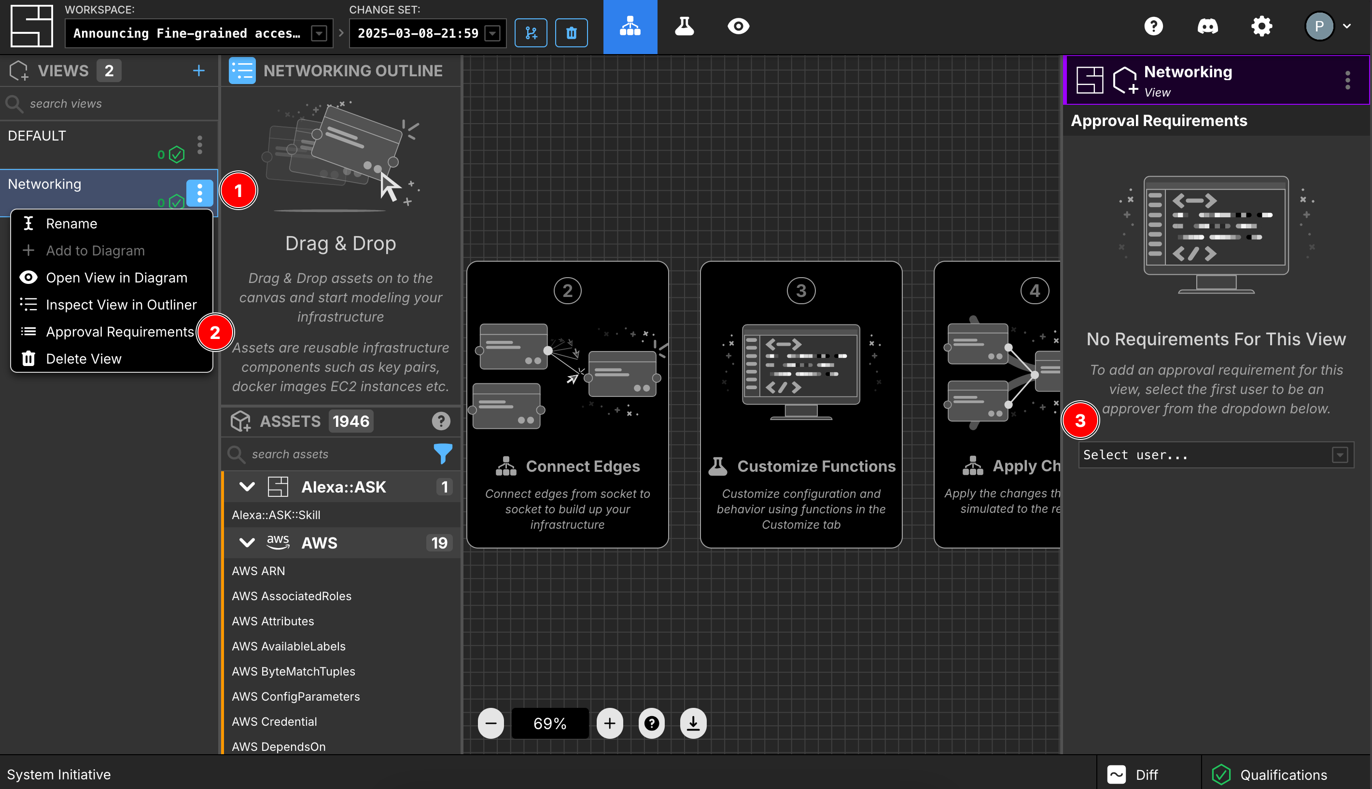This screenshot has height=789, width=1372.
Task: Select the Alexa::ASK::Skill asset
Action: point(342,515)
